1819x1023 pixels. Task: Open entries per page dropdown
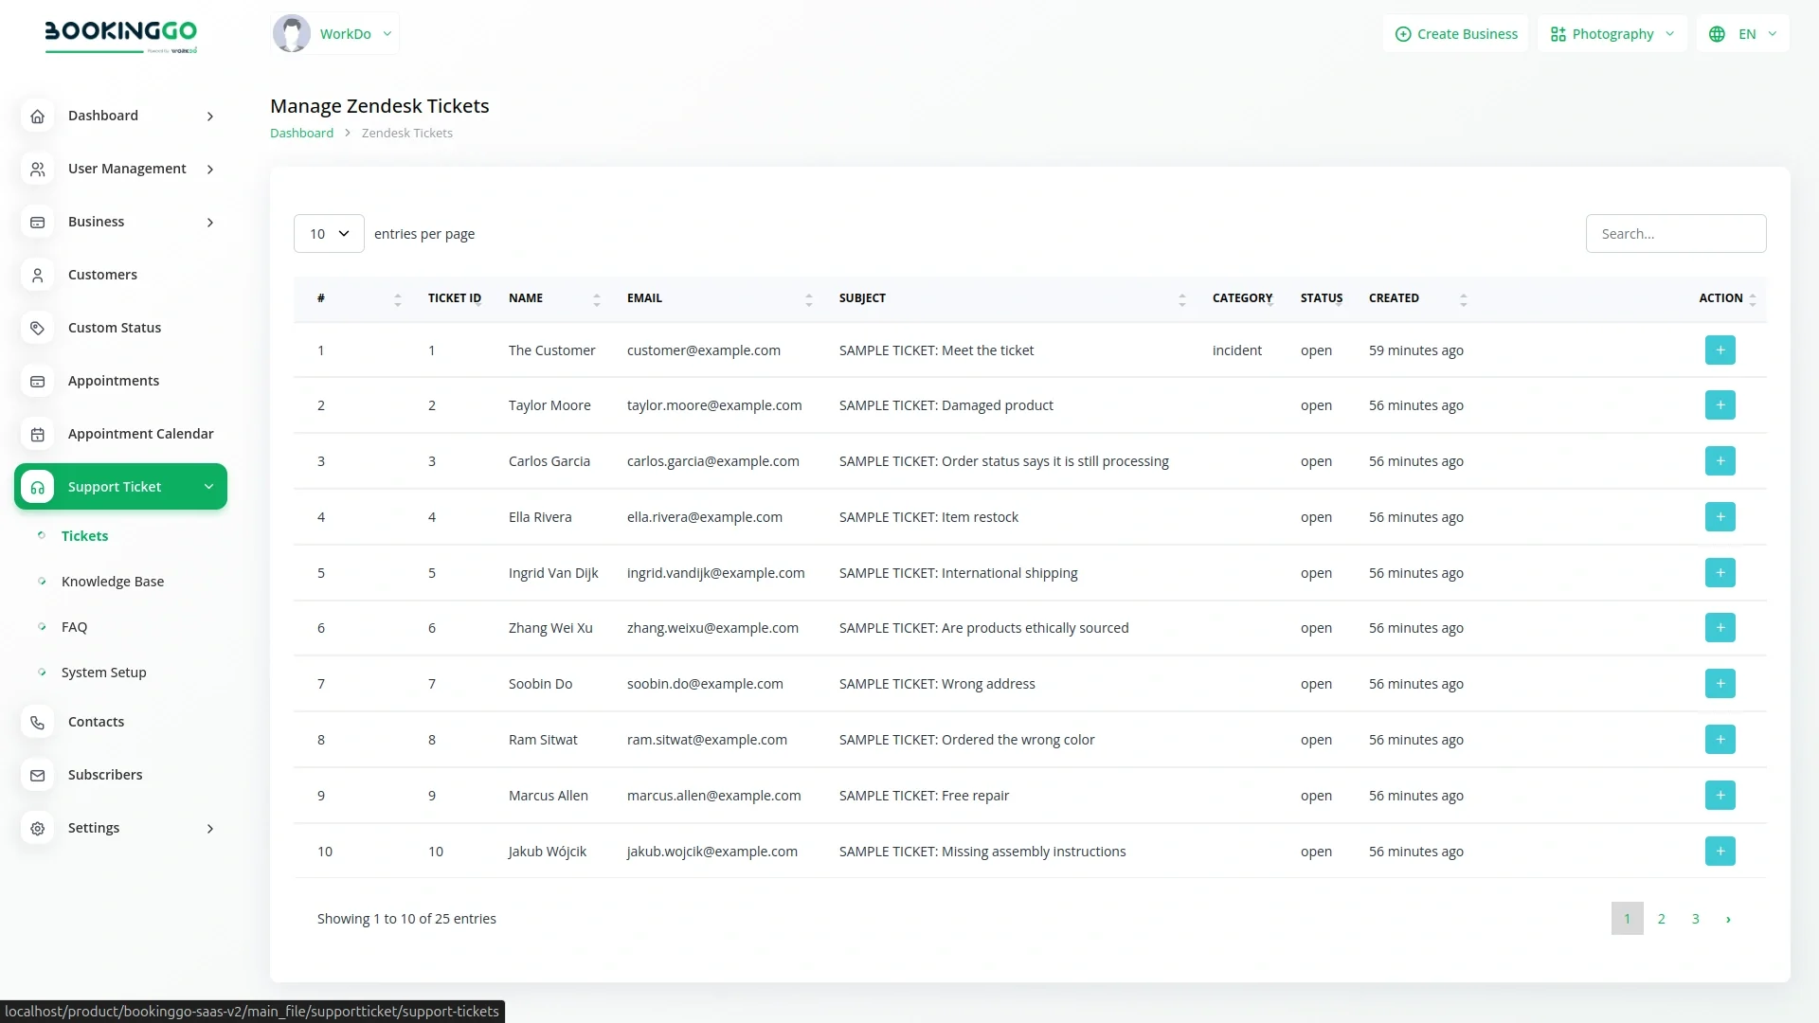click(329, 234)
